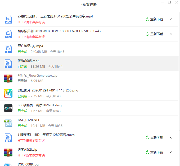Viewport: 180px width, 166px height.
Task: Click 7.75 MB size of 微信图片 png
Action: pyautogui.click(x=37, y=96)
